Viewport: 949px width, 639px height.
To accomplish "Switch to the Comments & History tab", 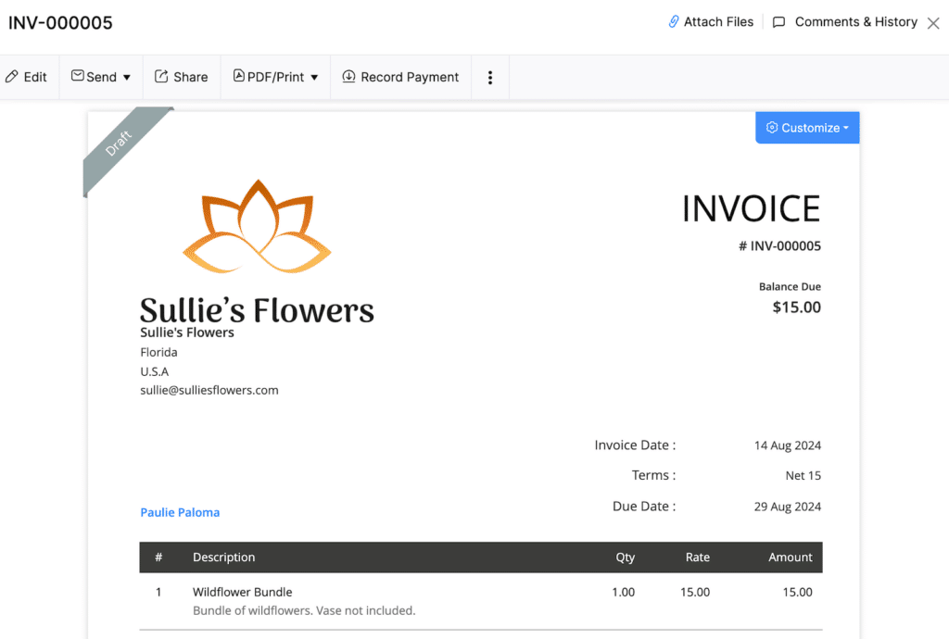I will [854, 21].
